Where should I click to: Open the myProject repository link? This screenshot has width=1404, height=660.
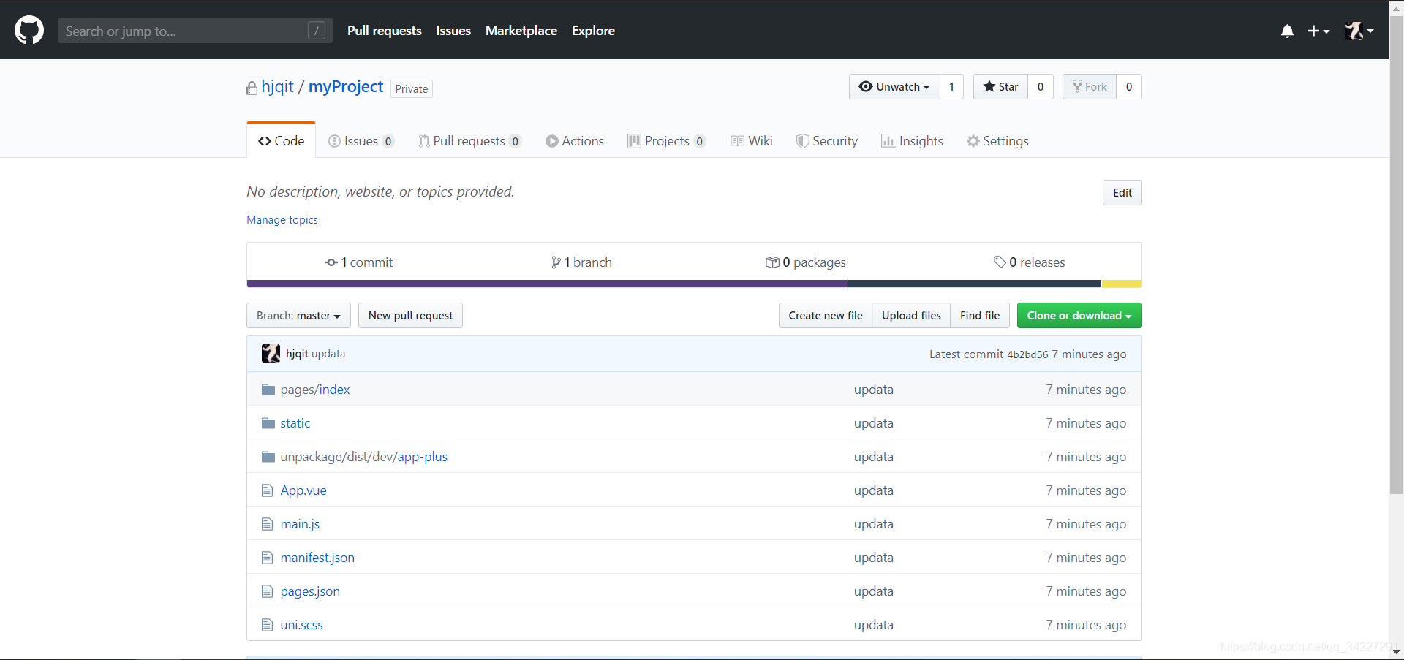346,86
